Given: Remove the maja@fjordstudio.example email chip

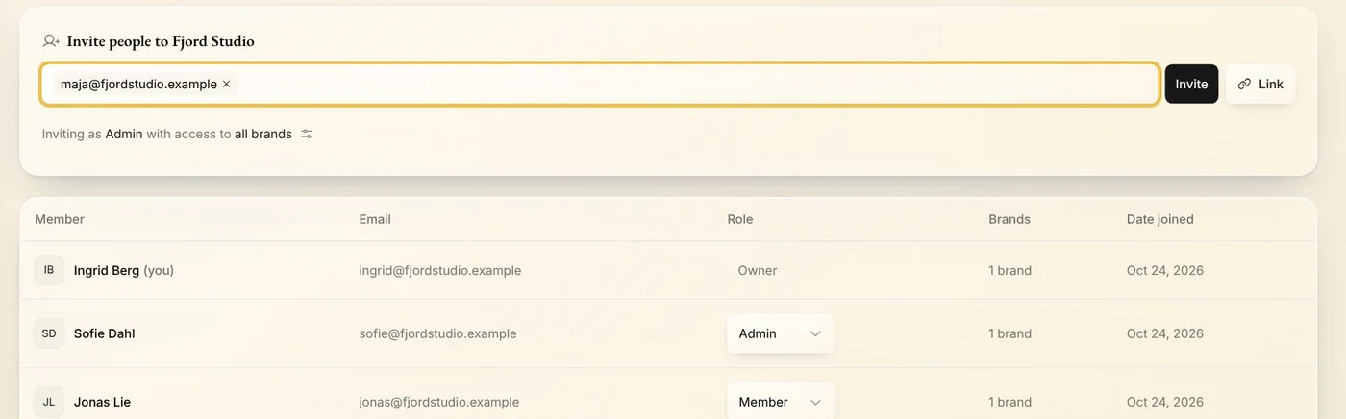Looking at the screenshot, I should click(x=227, y=85).
